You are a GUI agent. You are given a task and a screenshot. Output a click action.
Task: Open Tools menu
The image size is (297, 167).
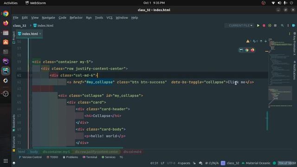click(x=99, y=18)
